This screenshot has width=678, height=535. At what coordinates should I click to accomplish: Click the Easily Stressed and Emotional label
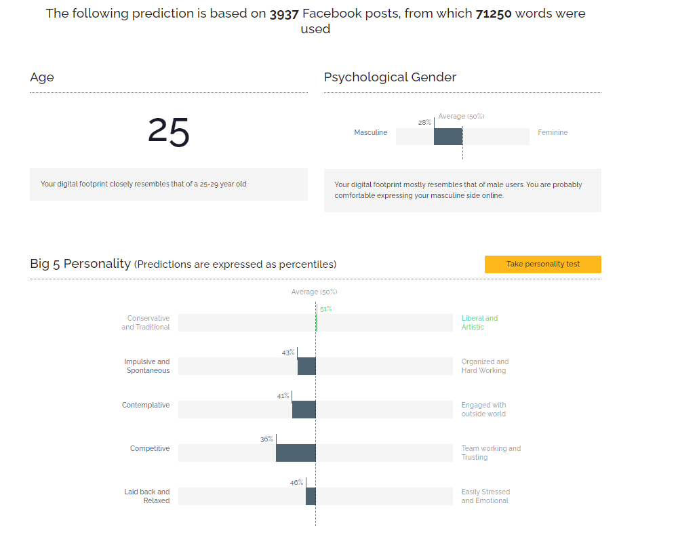point(485,496)
